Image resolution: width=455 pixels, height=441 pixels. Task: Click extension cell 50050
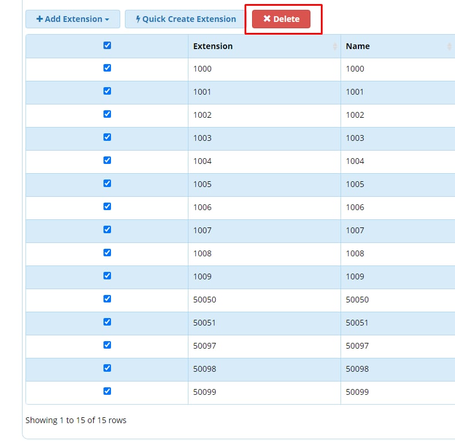264,300
